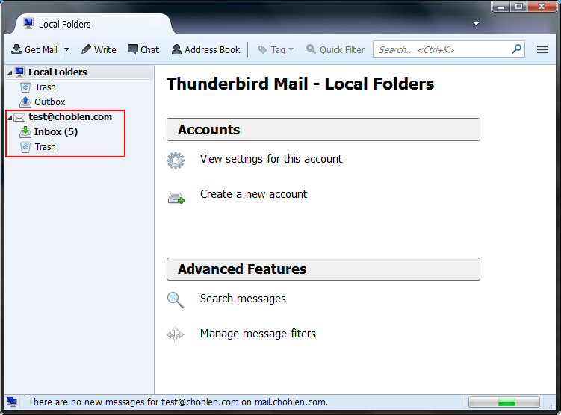Screen dimensions: 561x415
Task: Click the Get Mail download icon
Action: [16, 49]
